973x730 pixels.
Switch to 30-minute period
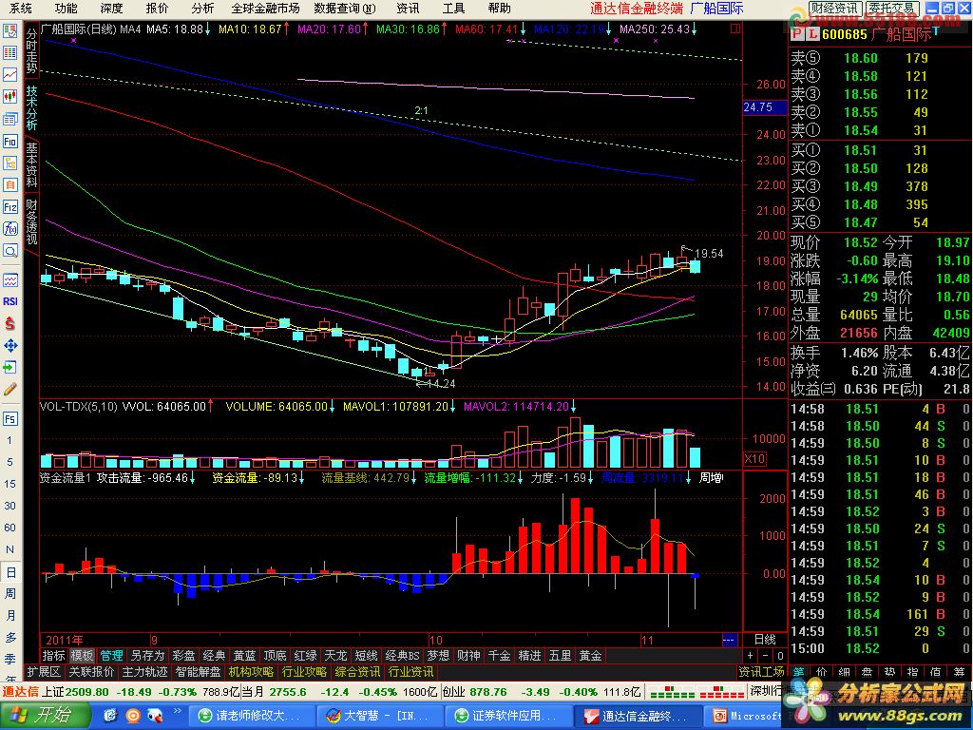coord(10,506)
